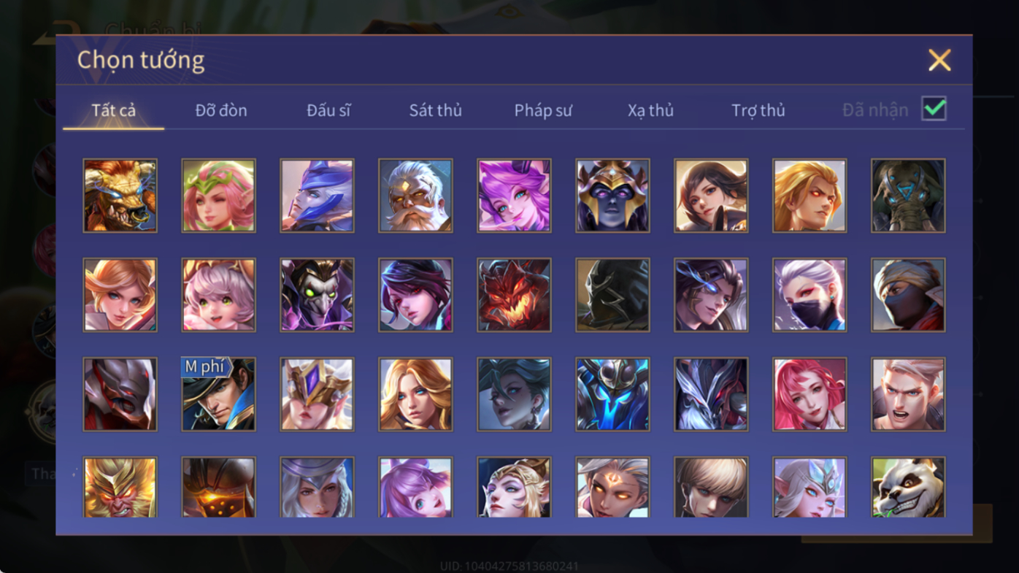This screenshot has width=1019, height=573.
Task: Select the pink-haired girl with green crown
Action: (x=219, y=196)
